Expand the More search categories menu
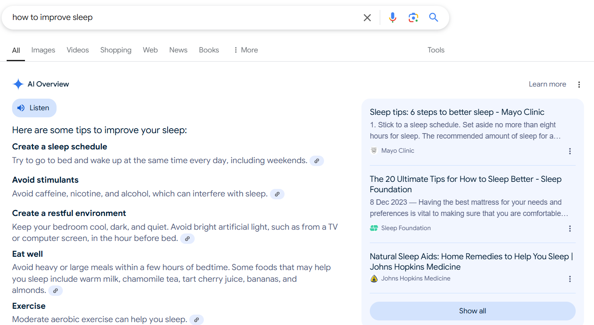Screen dimensions: 594x325 (245, 50)
